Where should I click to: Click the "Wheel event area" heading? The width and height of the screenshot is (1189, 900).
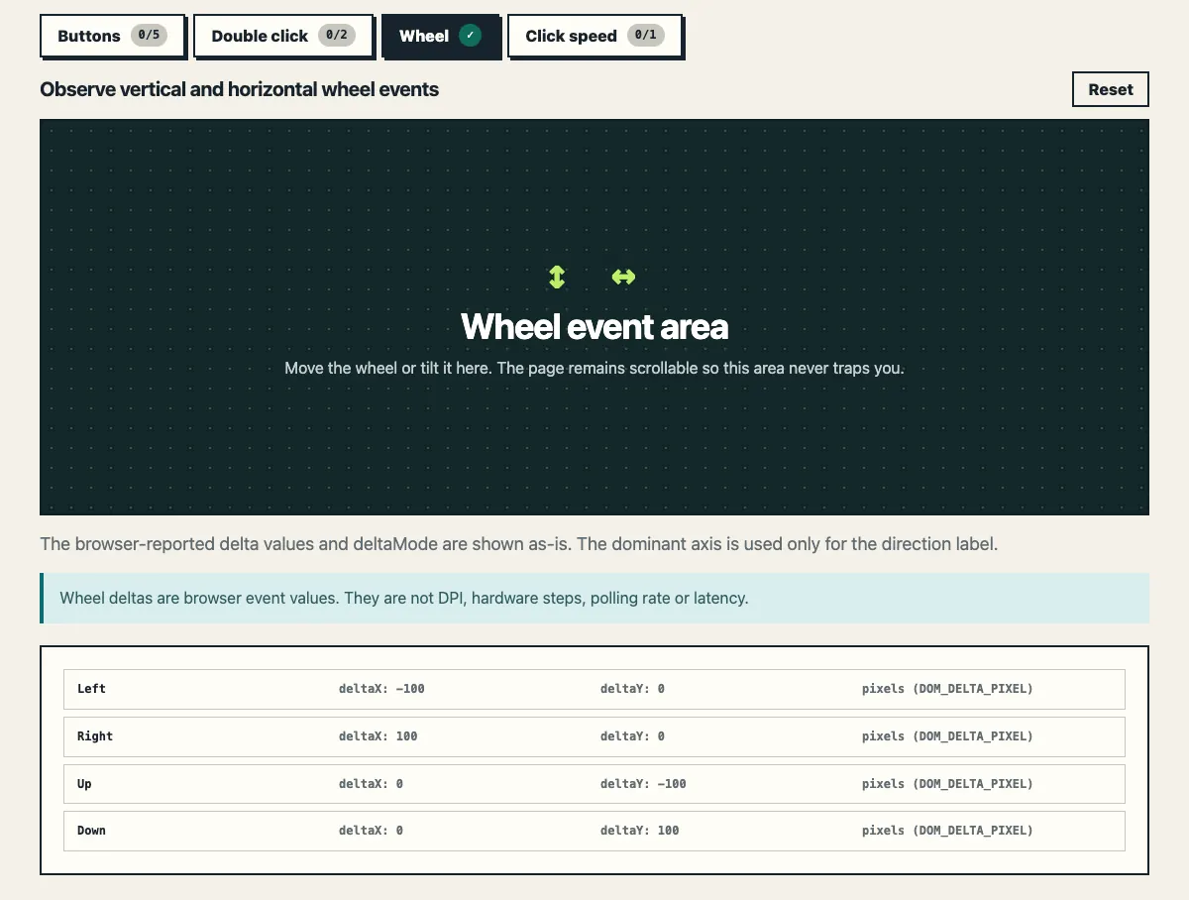pyautogui.click(x=594, y=326)
